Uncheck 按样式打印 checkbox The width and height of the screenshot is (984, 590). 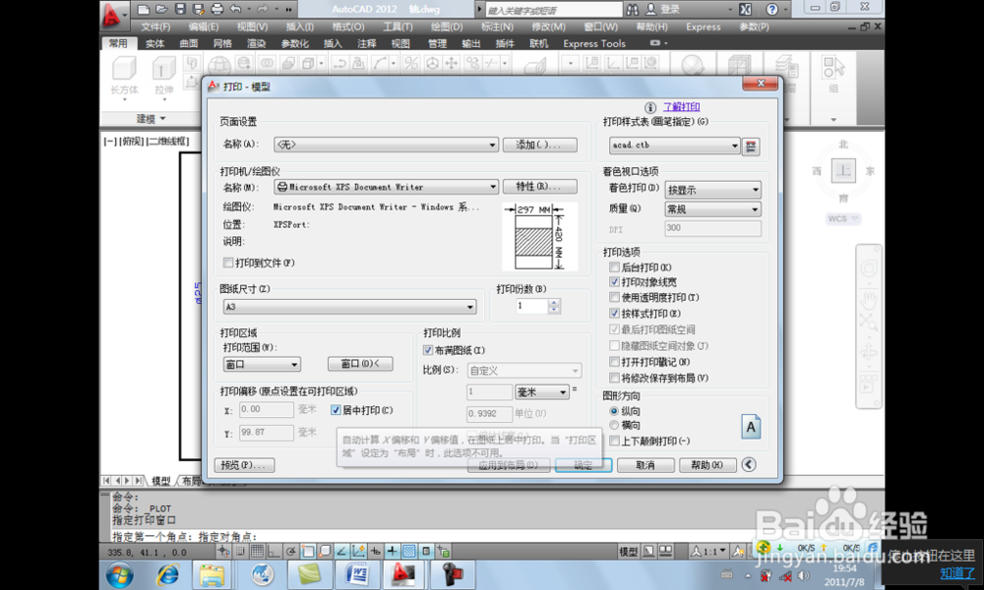click(x=614, y=314)
